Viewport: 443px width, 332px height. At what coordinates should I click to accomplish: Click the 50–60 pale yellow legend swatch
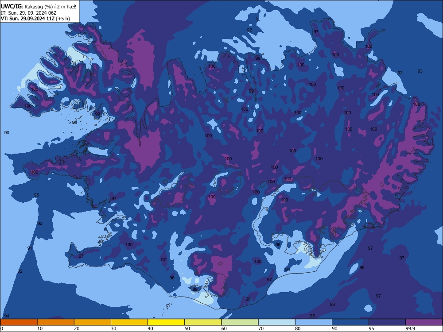(203, 322)
